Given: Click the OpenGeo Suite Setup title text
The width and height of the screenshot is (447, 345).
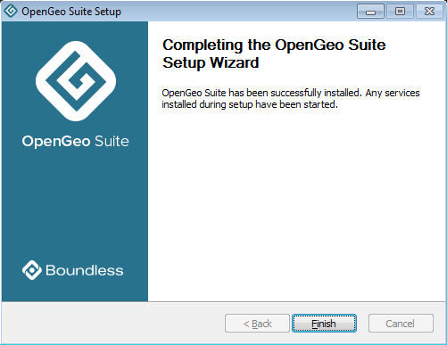Looking at the screenshot, I should click(71, 12).
